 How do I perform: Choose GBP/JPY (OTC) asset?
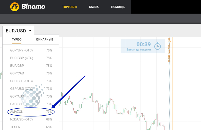pyautogui.click(x=31, y=50)
